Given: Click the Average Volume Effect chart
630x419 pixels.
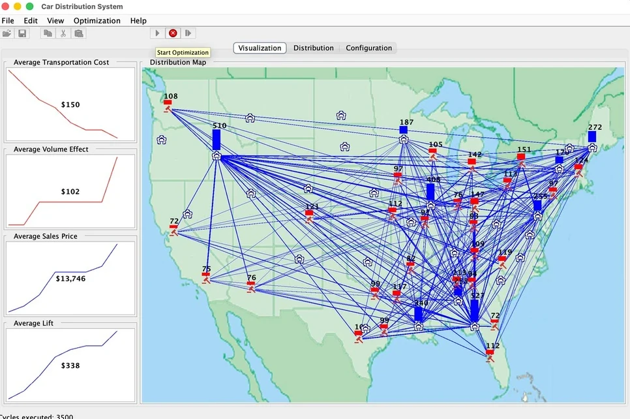Looking at the screenshot, I should [70, 191].
